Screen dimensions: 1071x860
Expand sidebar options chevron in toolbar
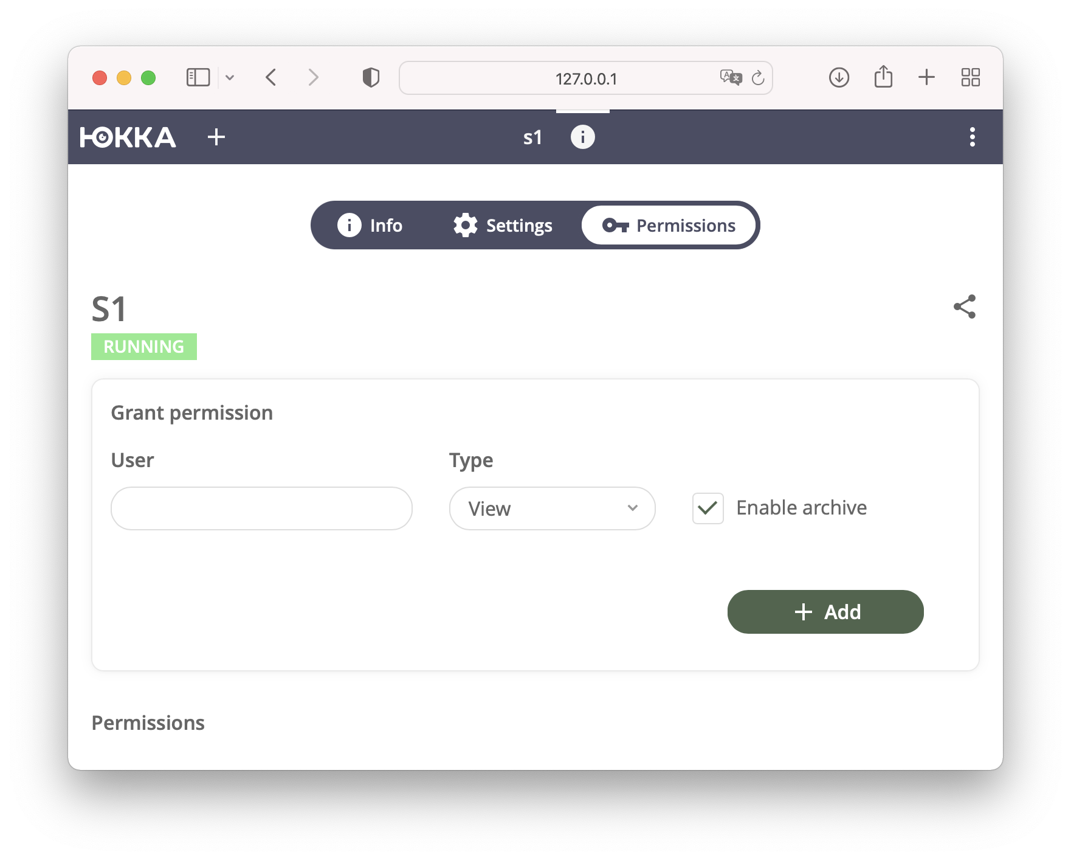tap(230, 78)
